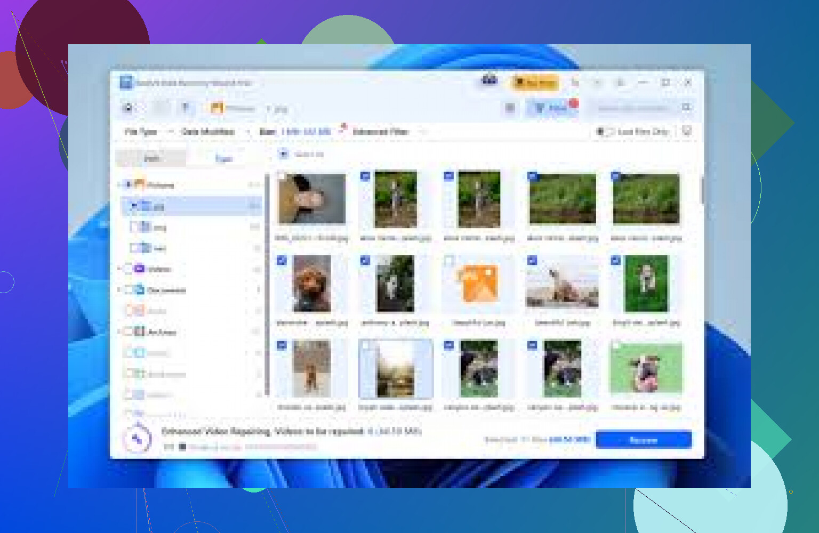Click the home icon in the toolbar

click(128, 108)
